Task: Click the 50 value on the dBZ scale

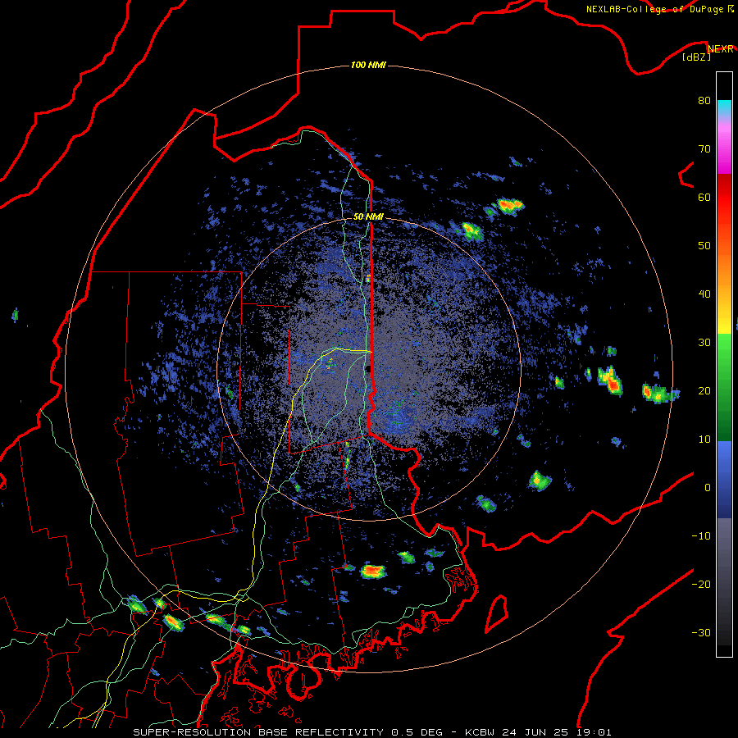Action: coord(704,246)
